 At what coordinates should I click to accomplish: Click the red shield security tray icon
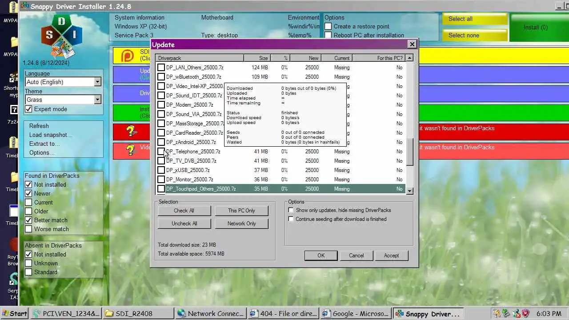coord(525,313)
